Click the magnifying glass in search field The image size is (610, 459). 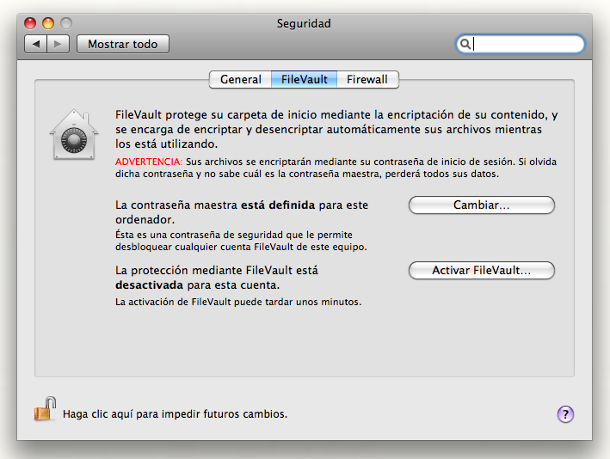(465, 44)
